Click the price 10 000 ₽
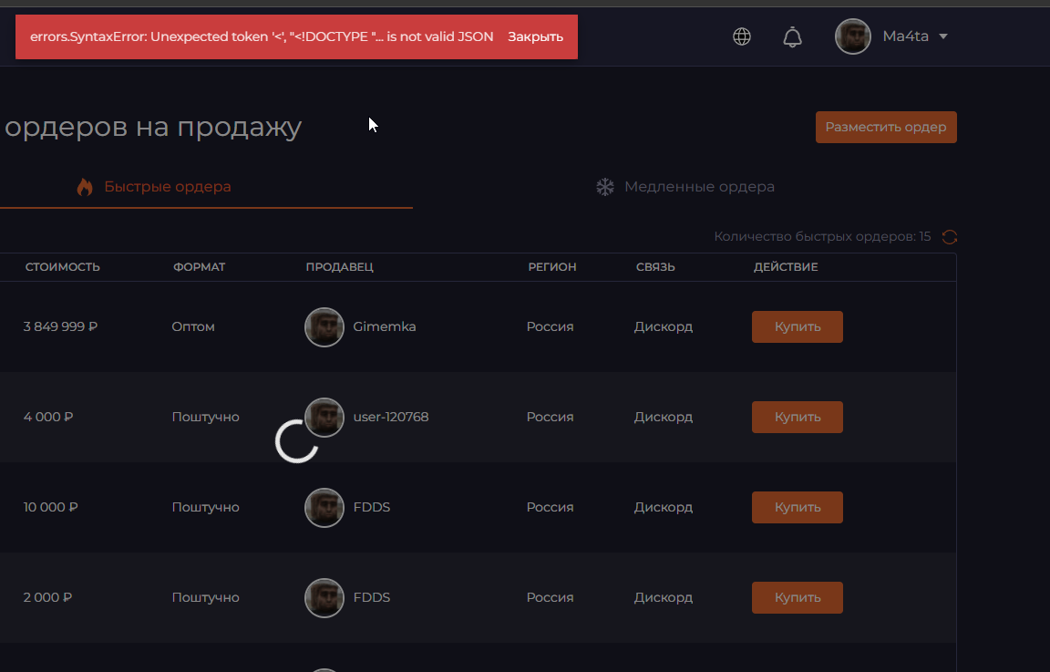1050x672 pixels. coord(51,507)
